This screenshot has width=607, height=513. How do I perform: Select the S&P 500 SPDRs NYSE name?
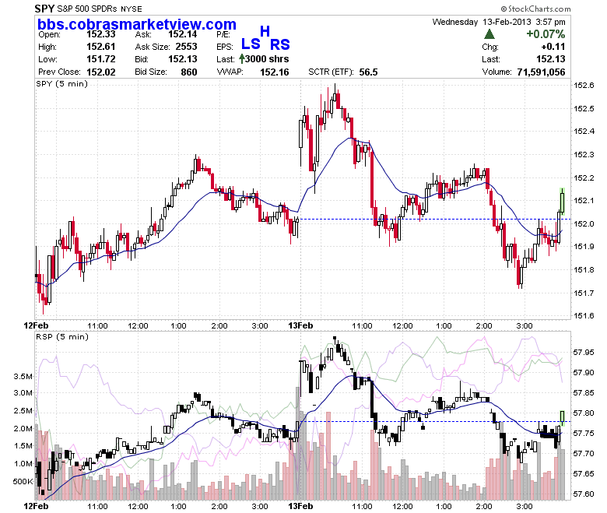(100, 9)
